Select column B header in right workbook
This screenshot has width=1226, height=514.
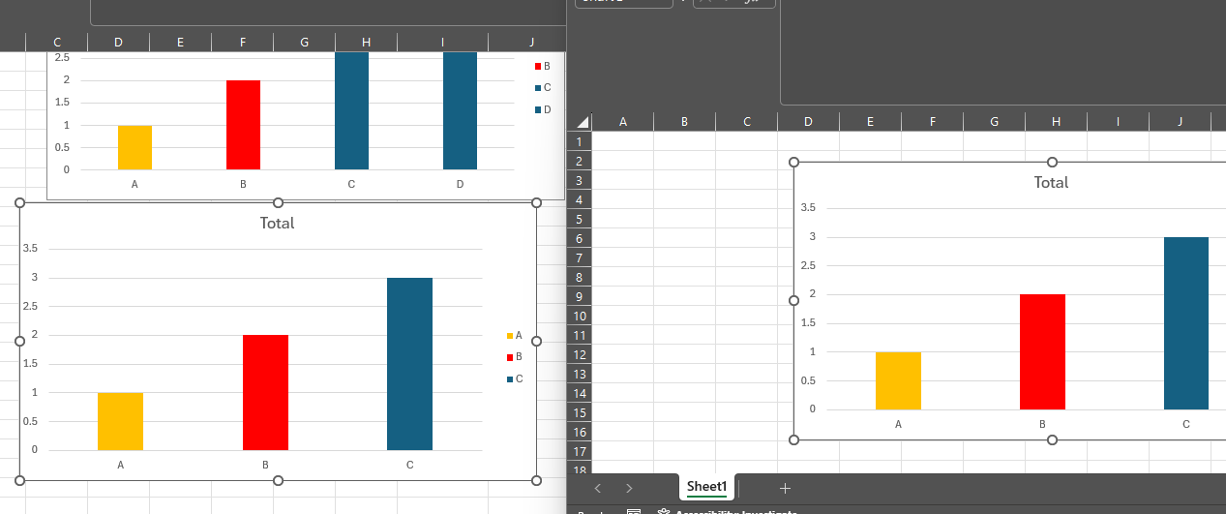pyautogui.click(x=685, y=122)
